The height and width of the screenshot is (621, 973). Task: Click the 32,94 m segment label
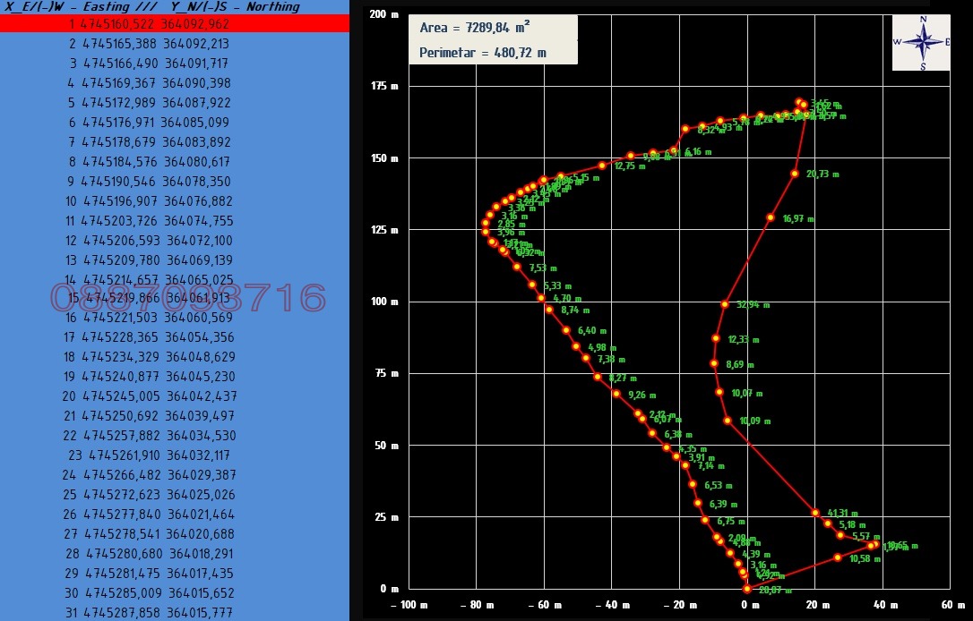coord(753,304)
